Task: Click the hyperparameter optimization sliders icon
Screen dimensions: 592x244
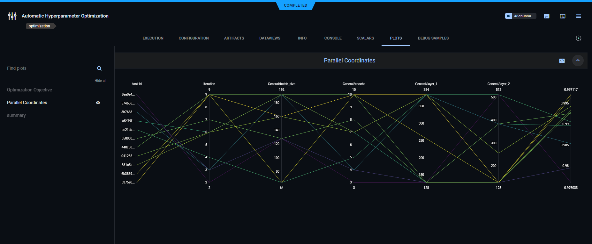Action: [12, 16]
